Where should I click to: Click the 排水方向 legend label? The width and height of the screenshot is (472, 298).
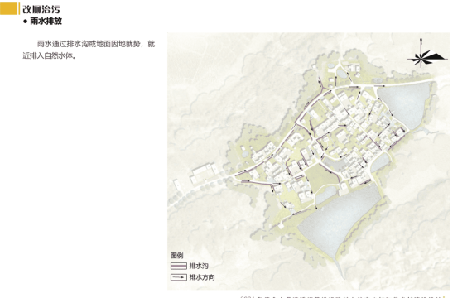tap(202, 277)
